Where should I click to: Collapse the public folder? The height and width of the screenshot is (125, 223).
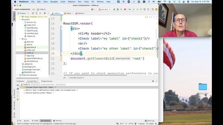tap(20, 19)
